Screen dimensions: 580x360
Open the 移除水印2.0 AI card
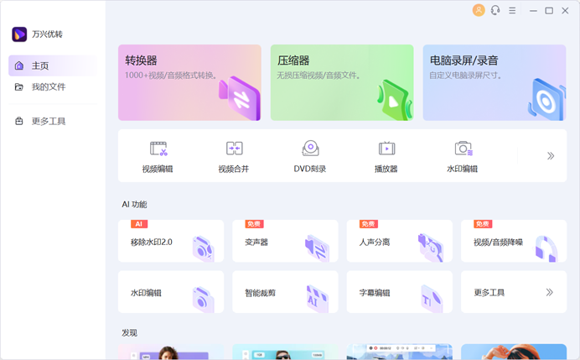click(171, 241)
